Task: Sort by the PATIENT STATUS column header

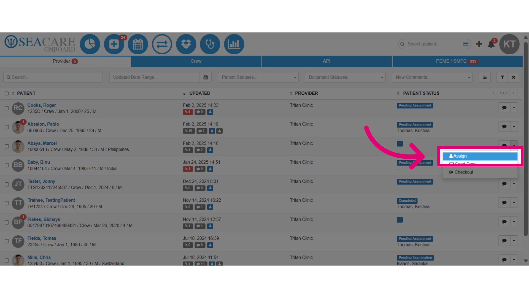Action: [421, 94]
